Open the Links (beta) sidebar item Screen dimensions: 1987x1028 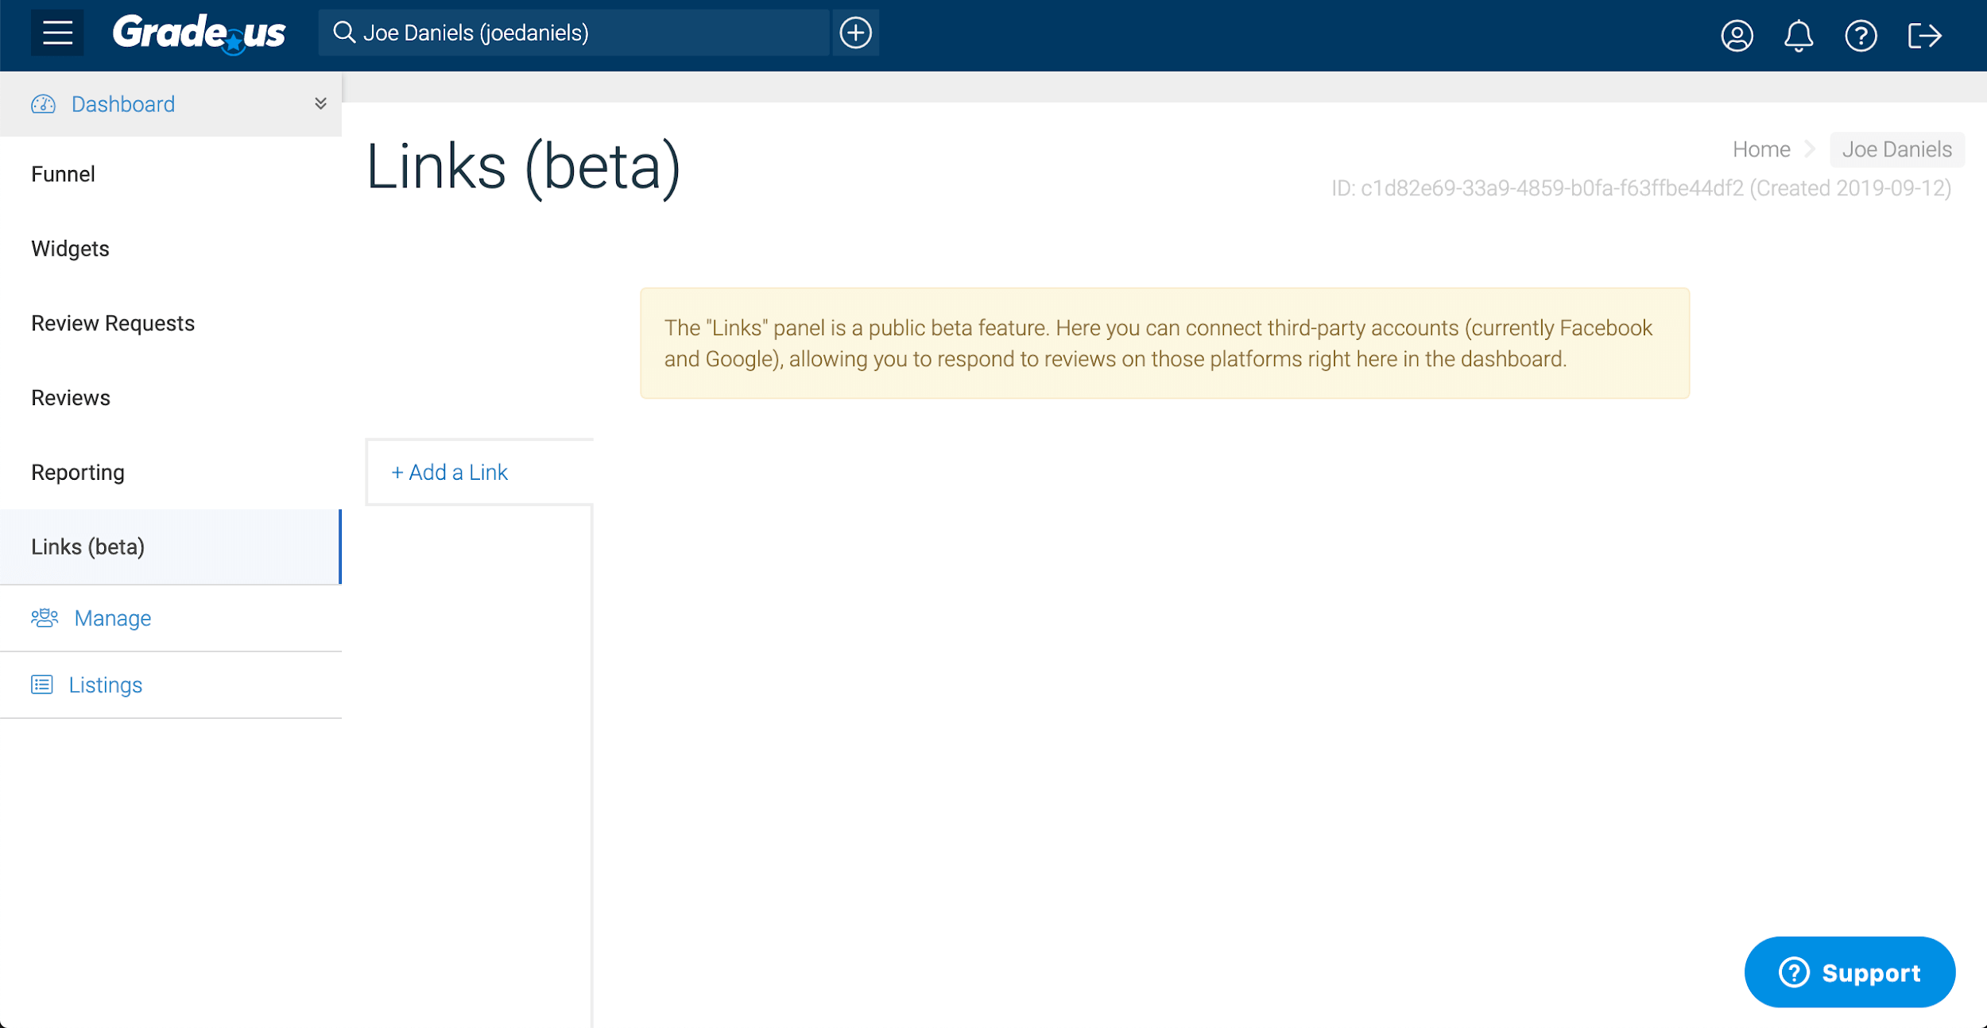point(87,547)
